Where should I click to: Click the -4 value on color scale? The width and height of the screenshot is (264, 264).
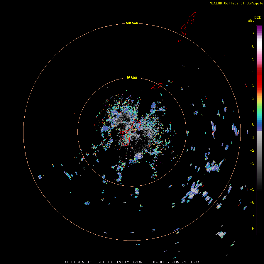252,176
